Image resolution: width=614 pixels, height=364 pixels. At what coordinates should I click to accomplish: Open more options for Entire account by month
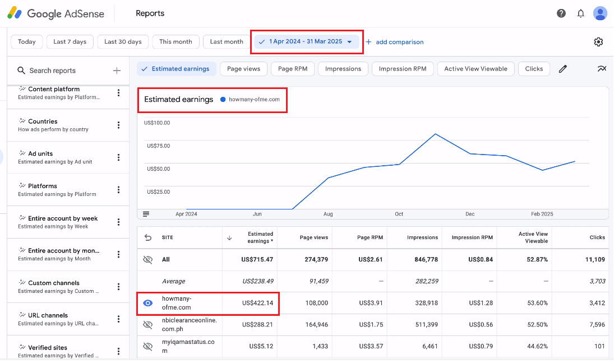point(118,254)
